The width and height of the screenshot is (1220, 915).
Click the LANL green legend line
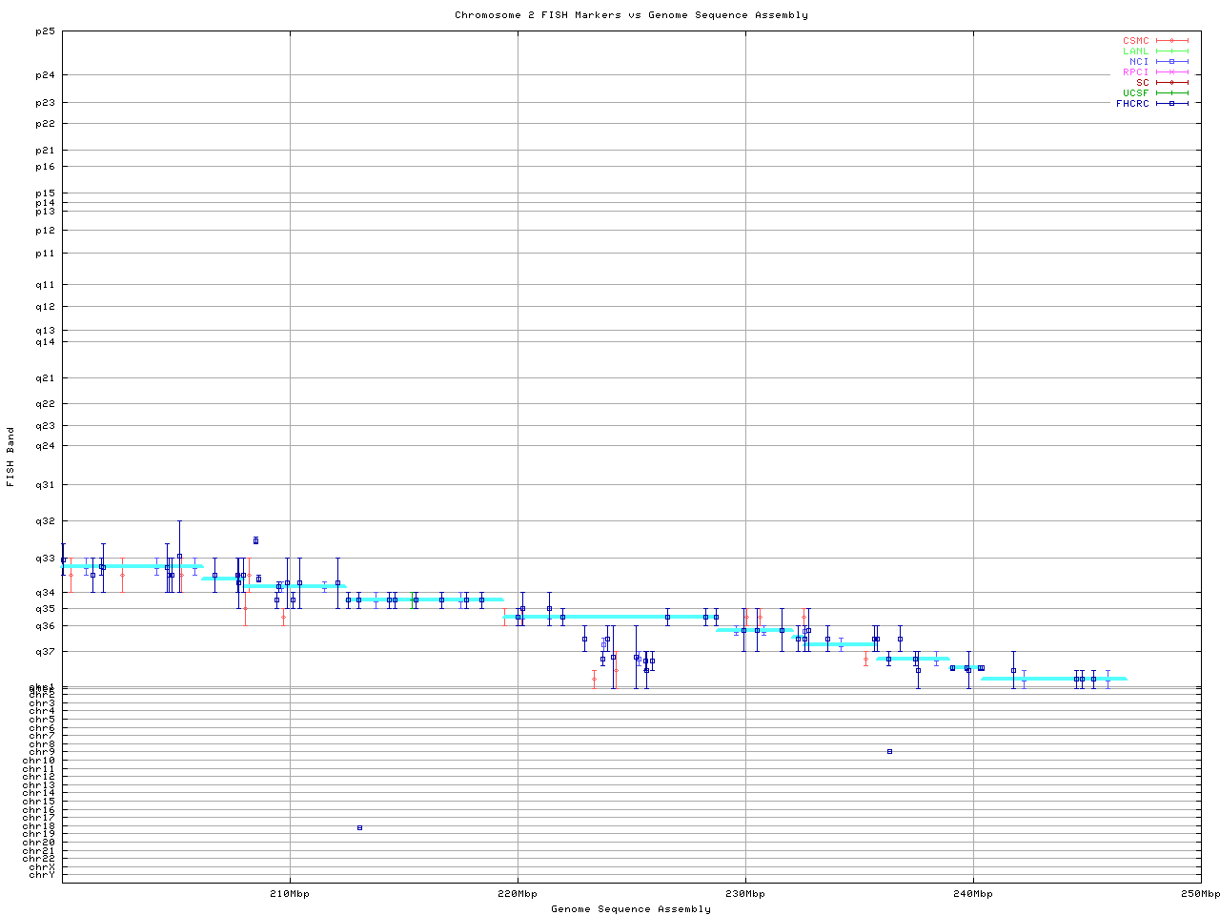(1171, 51)
